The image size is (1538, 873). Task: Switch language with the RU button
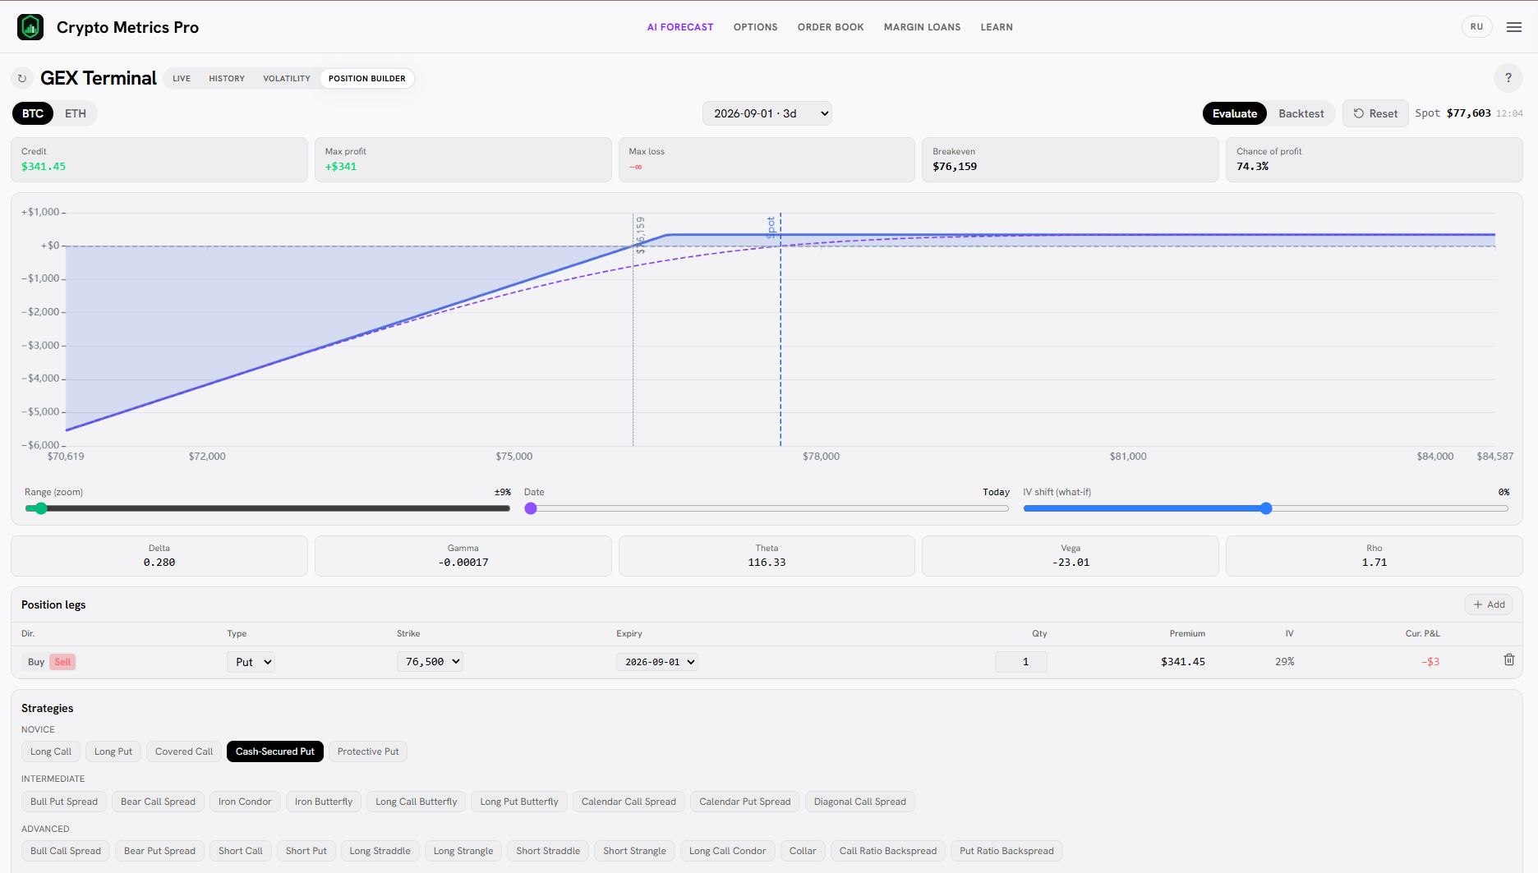1477,27
